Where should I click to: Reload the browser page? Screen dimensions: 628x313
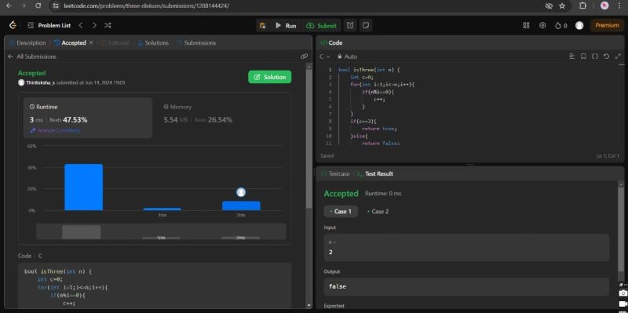coord(38,5)
